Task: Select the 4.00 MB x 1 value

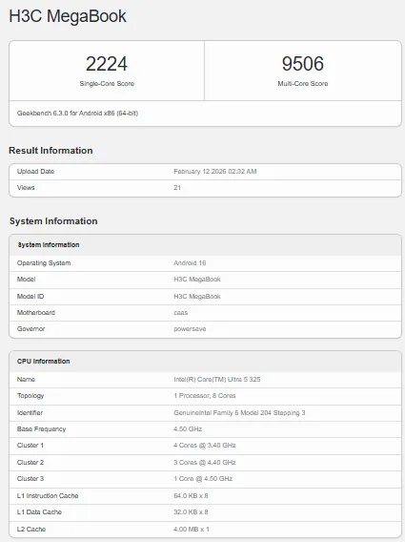Action: (192, 530)
